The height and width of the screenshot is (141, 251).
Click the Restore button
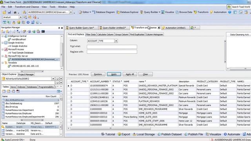(x=98, y=74)
